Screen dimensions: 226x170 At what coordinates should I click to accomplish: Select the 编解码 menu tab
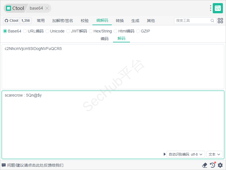pyautogui.click(x=102, y=21)
